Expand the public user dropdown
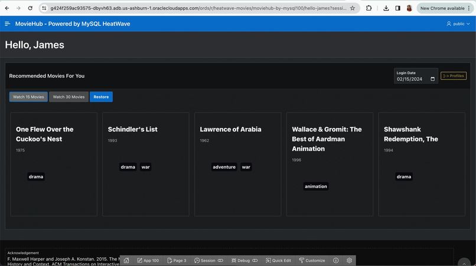The width and height of the screenshot is (476, 266). point(458,24)
